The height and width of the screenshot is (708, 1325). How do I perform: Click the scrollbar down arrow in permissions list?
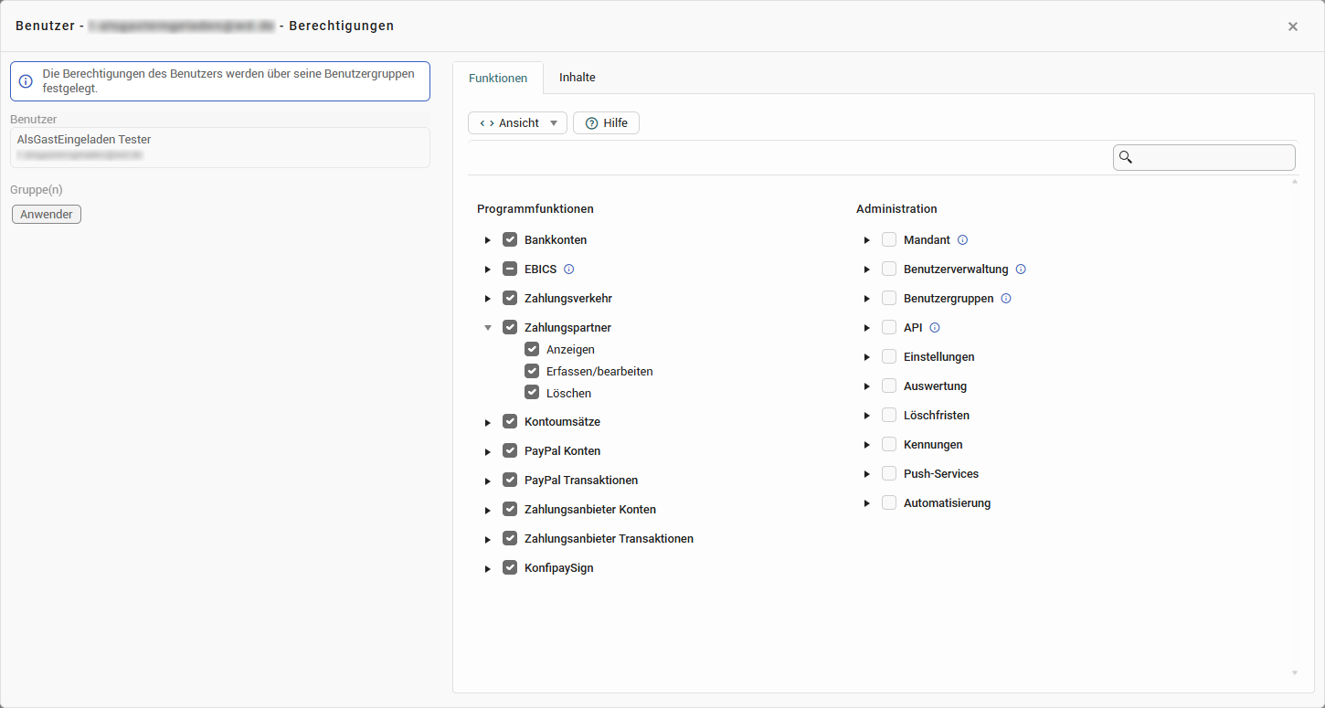pyautogui.click(x=1294, y=673)
